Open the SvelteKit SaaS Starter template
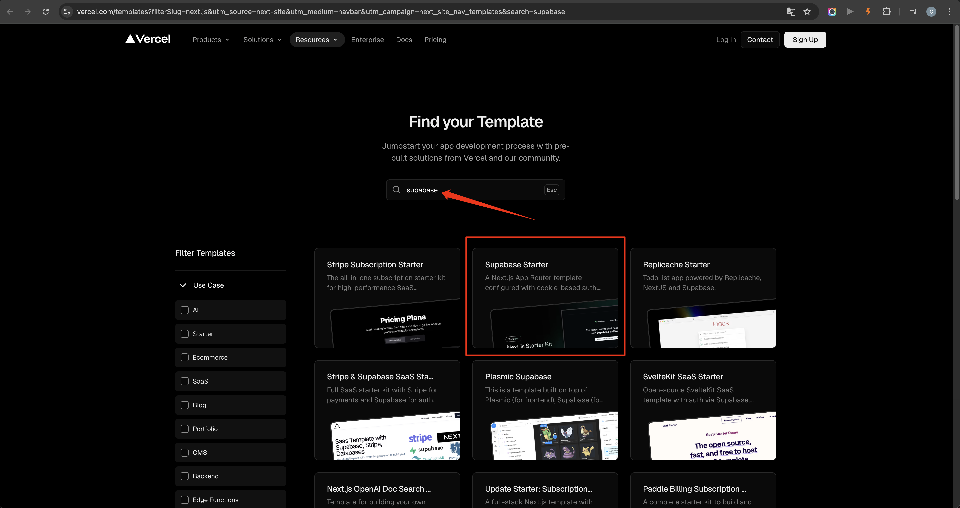Image resolution: width=960 pixels, height=508 pixels. pos(703,410)
